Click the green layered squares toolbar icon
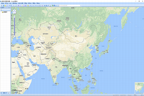 coord(53,5)
